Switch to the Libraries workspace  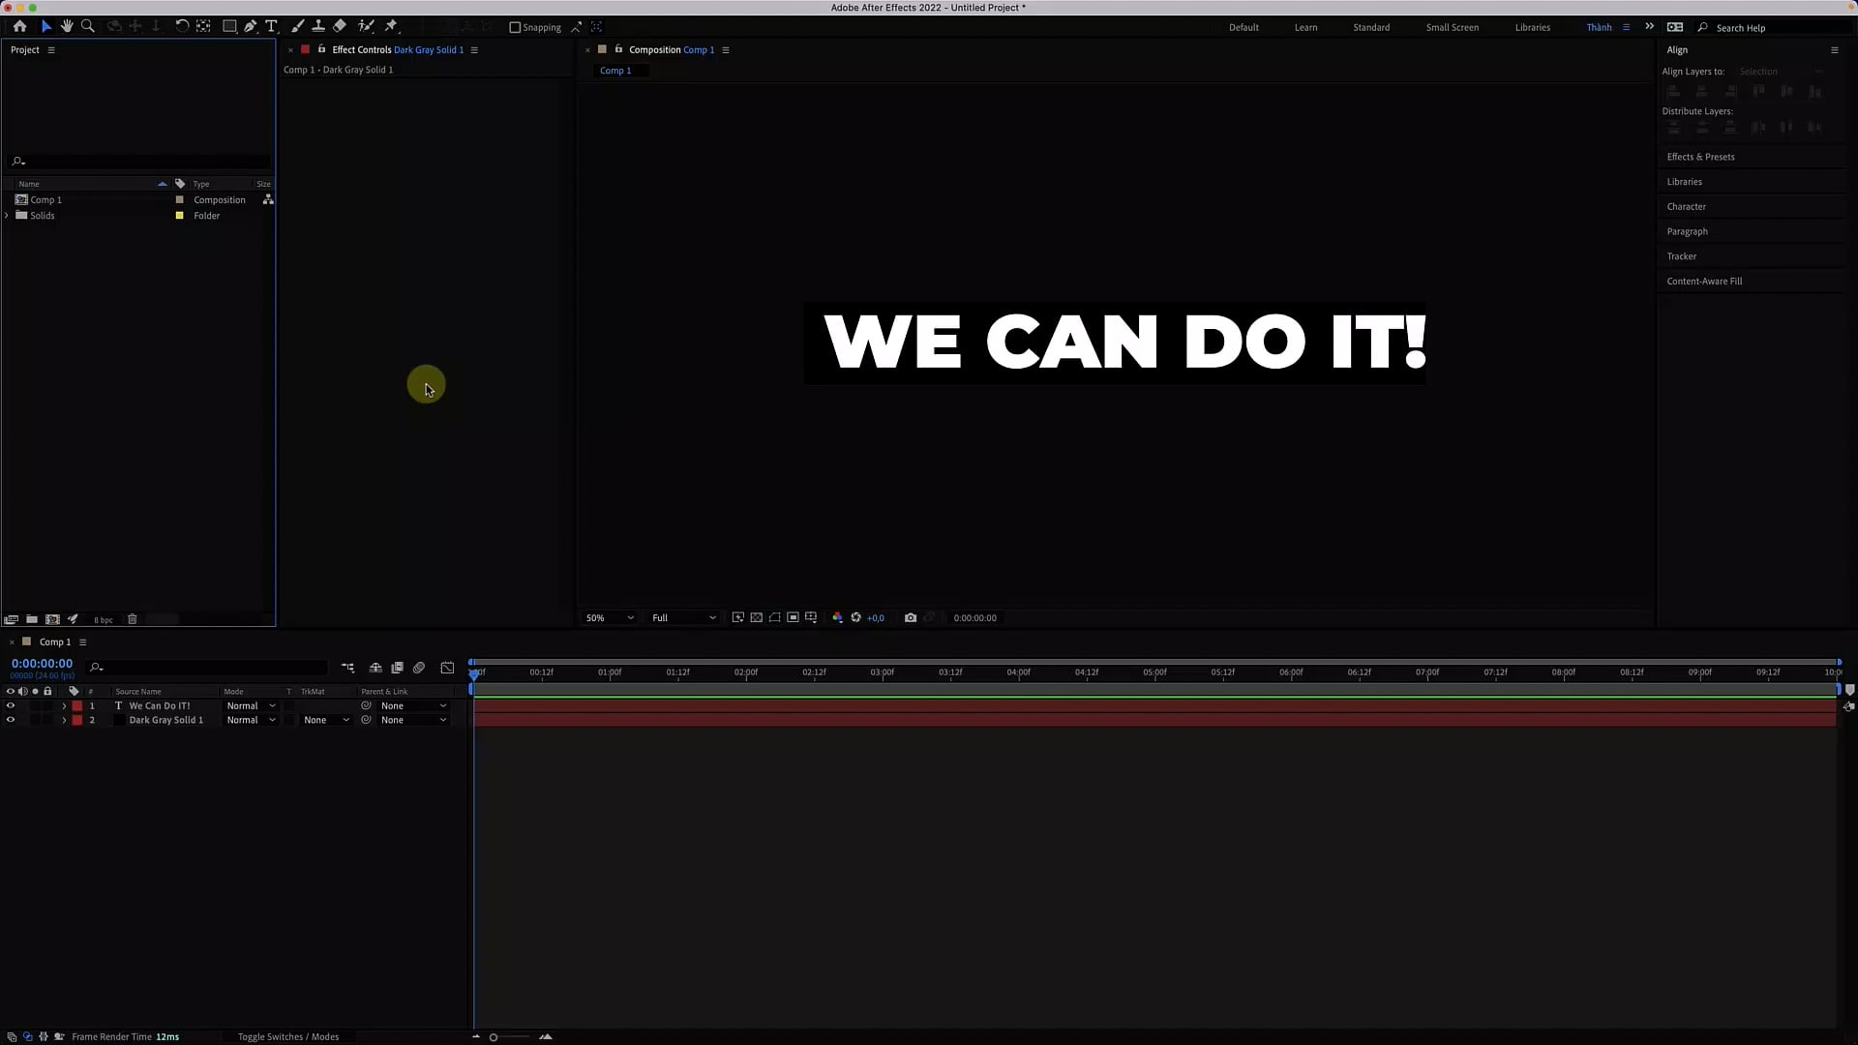1532,27
